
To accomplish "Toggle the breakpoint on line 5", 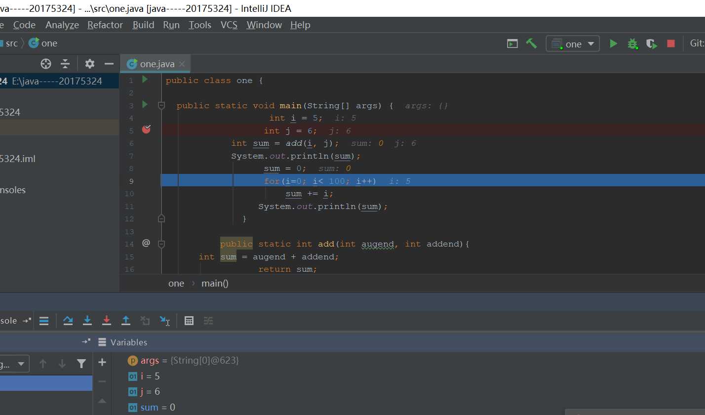I will tap(146, 129).
